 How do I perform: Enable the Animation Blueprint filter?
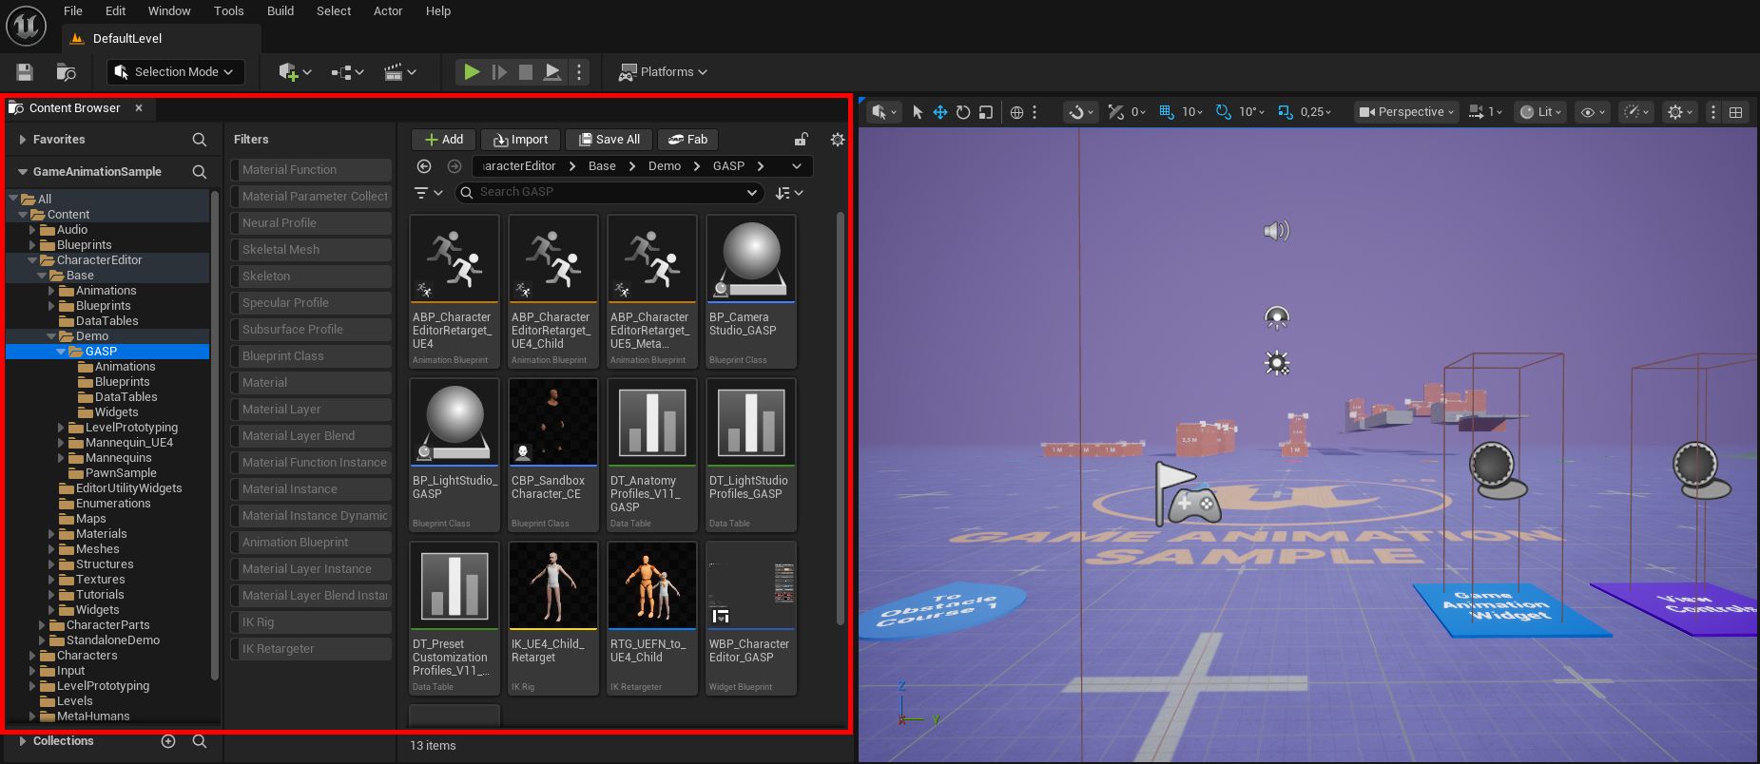click(x=311, y=543)
